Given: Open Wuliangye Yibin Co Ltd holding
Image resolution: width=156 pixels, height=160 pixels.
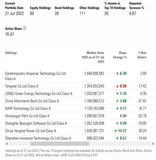Looking at the screenshot, I should pos(27,116).
